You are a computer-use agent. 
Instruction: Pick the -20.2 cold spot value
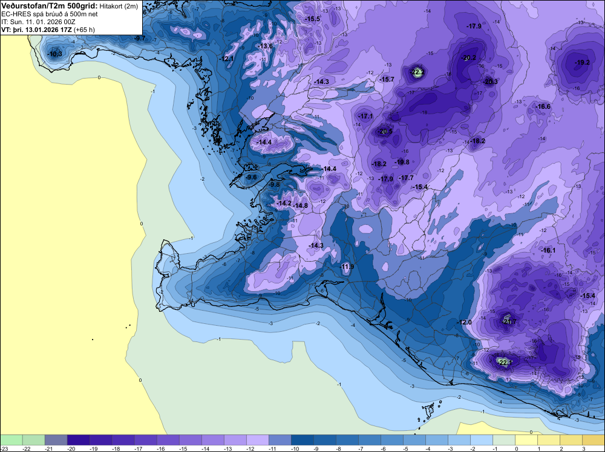pos(469,58)
